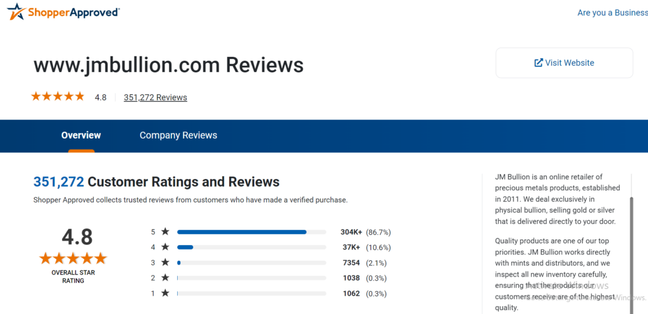Select the 5-star rating bar at 86.7%
The height and width of the screenshot is (314, 648).
click(252, 232)
